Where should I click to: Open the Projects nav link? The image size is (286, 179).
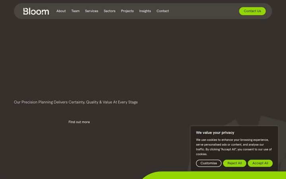[x=127, y=11]
